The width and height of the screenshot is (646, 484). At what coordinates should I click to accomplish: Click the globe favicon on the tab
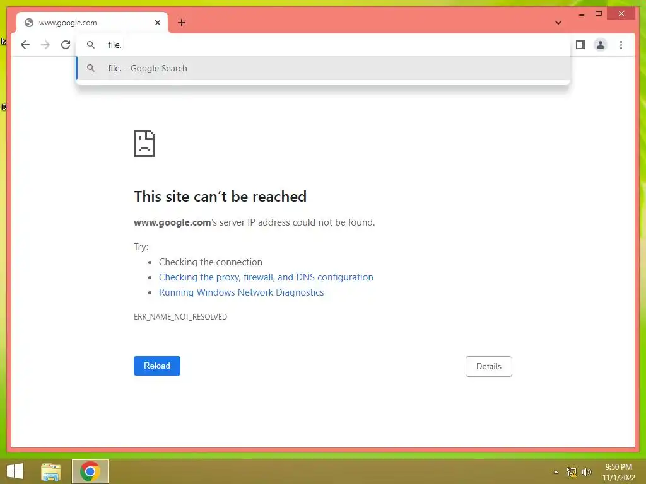29,23
